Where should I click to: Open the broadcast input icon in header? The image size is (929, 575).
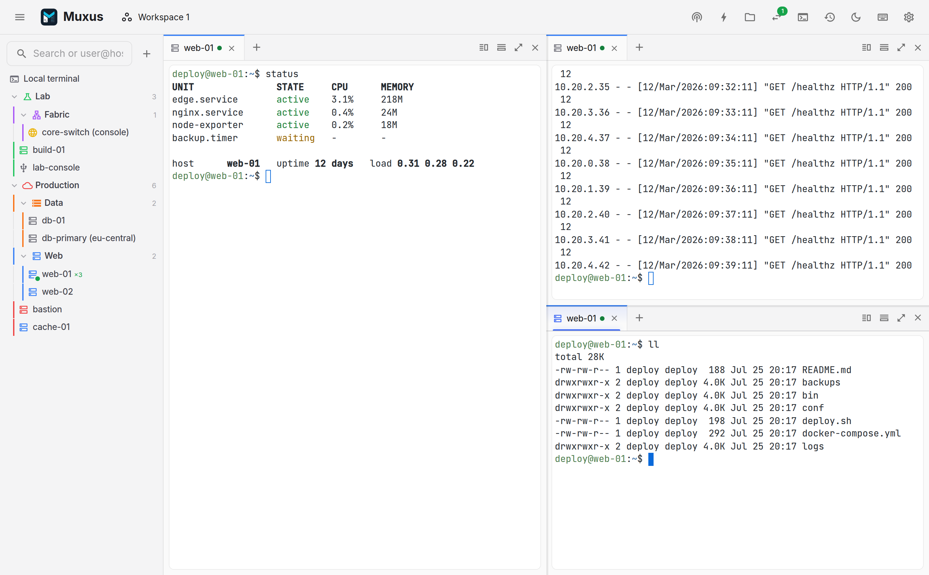click(697, 17)
